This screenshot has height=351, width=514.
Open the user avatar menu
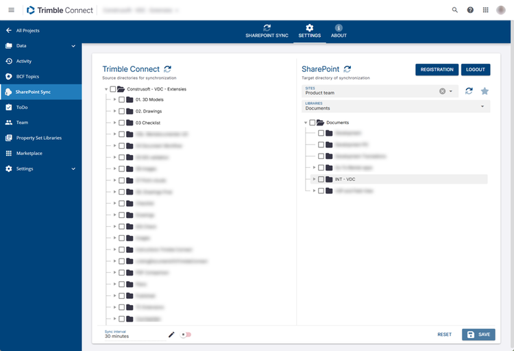pyautogui.click(x=500, y=10)
